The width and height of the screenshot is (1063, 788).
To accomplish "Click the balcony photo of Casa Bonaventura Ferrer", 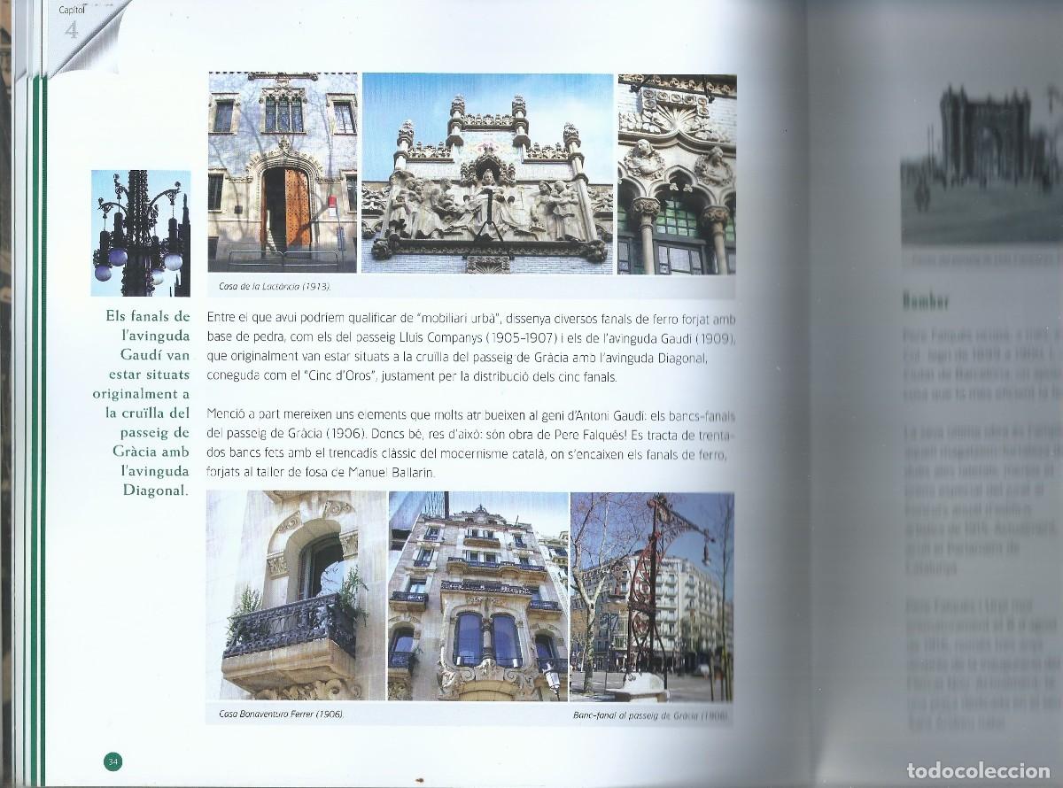I will pyautogui.click(x=296, y=597).
